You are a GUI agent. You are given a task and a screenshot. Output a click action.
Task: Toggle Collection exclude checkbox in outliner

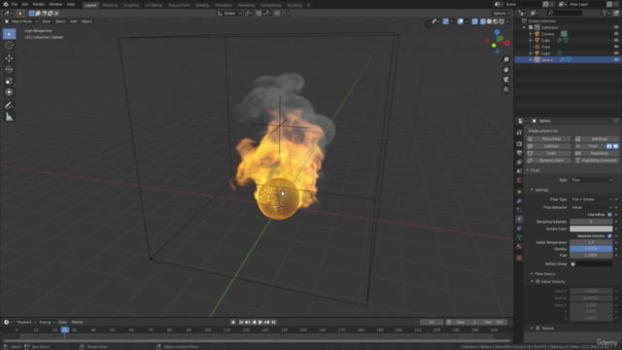click(x=531, y=27)
